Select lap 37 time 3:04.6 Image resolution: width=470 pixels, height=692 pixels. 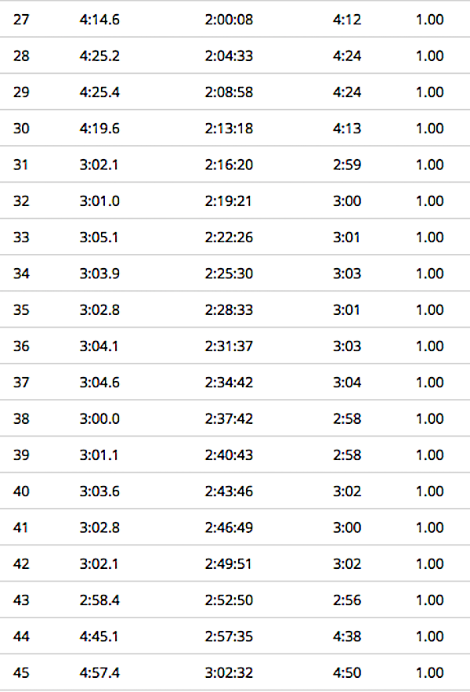tap(99, 382)
